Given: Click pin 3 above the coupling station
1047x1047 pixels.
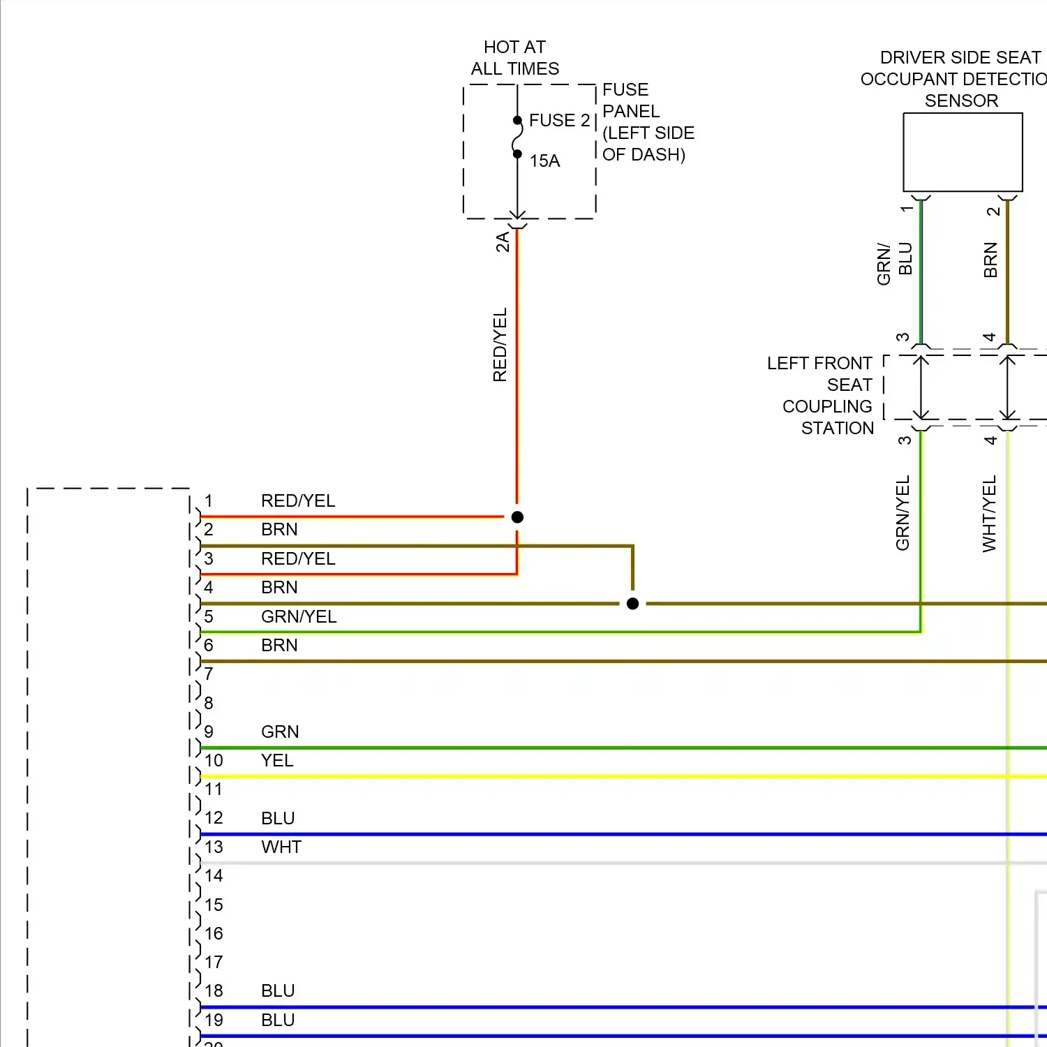Looking at the screenshot, I should [x=903, y=337].
